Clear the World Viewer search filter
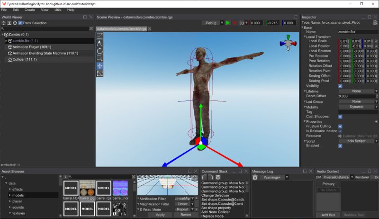 91,28
